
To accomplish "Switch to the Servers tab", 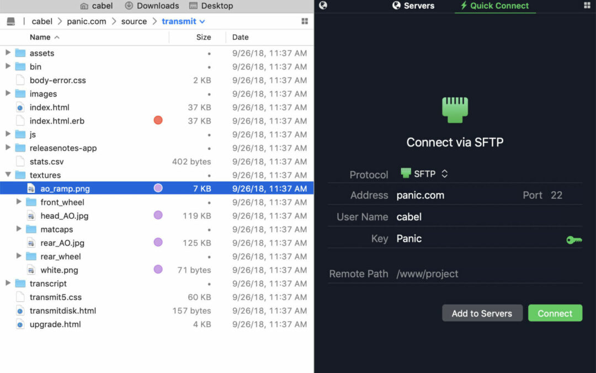I will pos(413,6).
